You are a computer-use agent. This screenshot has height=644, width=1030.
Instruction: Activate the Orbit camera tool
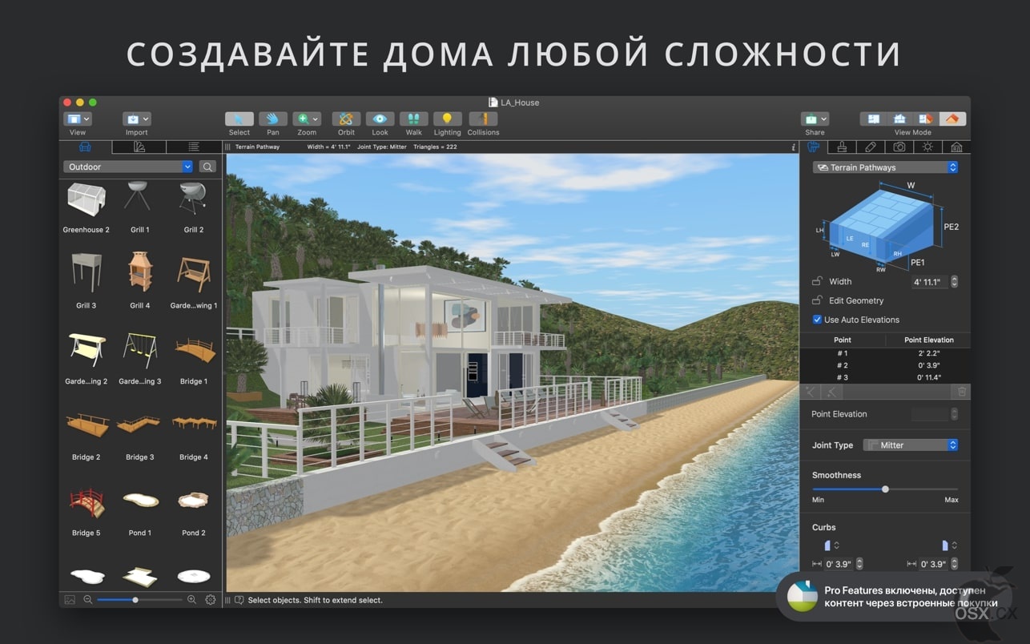[x=346, y=119]
